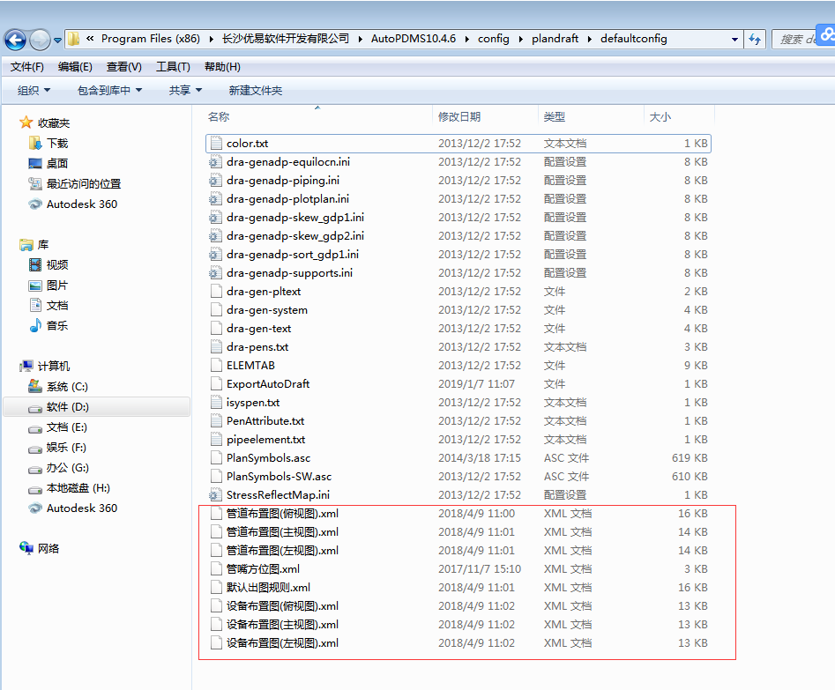
Task: Open the 工具(T) menu
Action: click(173, 66)
